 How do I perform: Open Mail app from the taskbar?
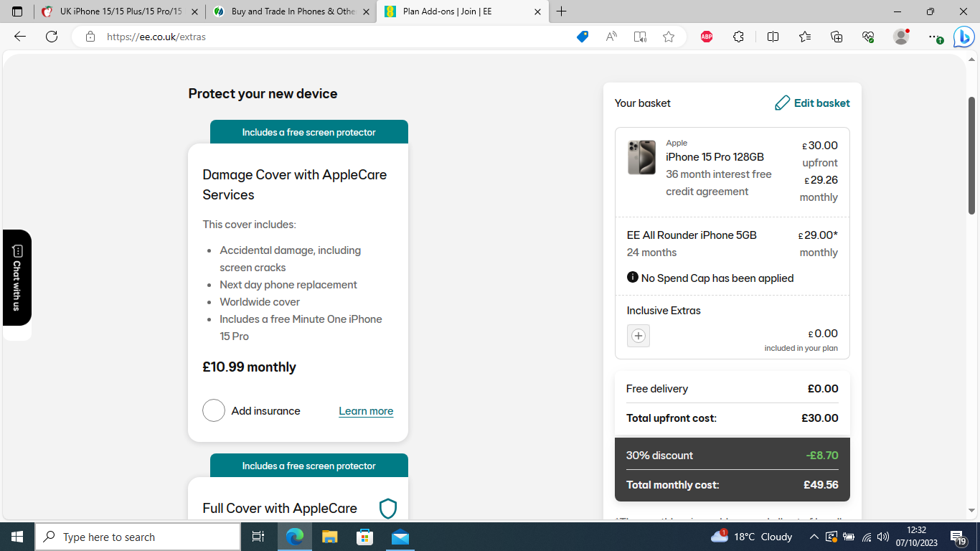pyautogui.click(x=400, y=537)
